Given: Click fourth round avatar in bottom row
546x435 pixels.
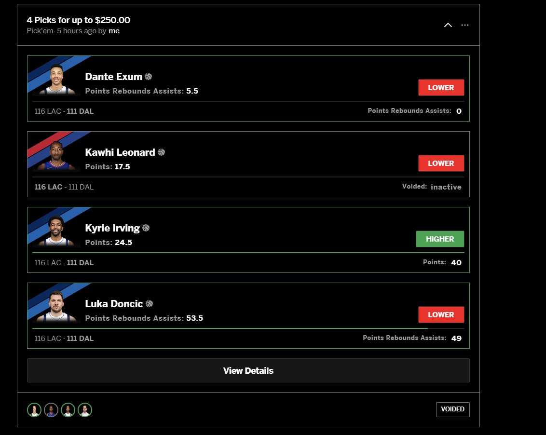Looking at the screenshot, I should (x=85, y=409).
